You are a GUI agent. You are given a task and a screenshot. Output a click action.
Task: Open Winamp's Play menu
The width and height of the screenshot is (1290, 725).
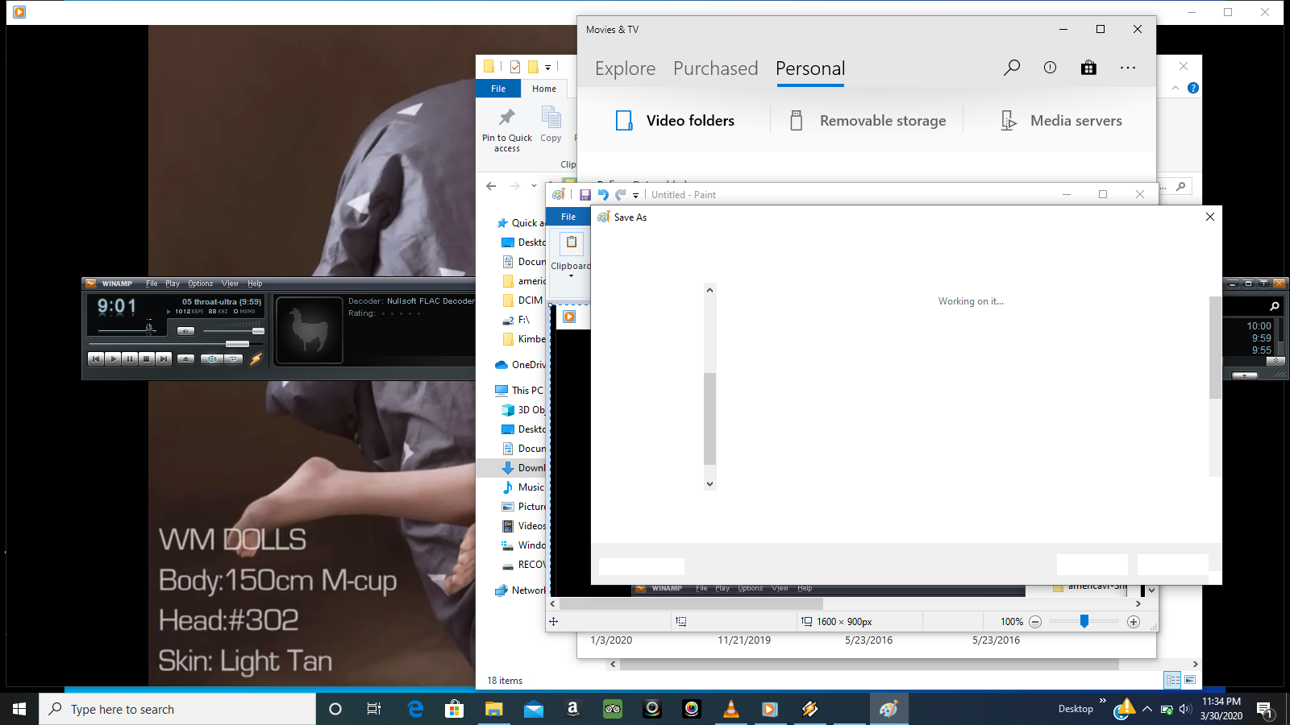point(173,284)
